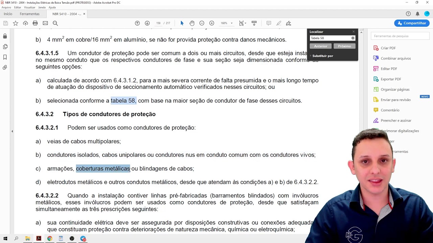Switch to the Início tab
The height and width of the screenshot is (243, 433).
coord(8,14)
